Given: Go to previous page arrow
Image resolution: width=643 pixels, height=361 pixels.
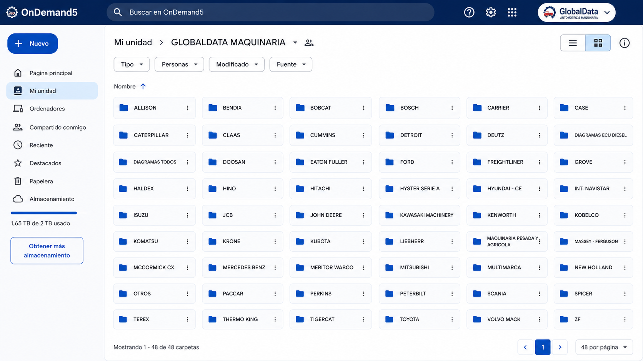Looking at the screenshot, I should [x=525, y=347].
